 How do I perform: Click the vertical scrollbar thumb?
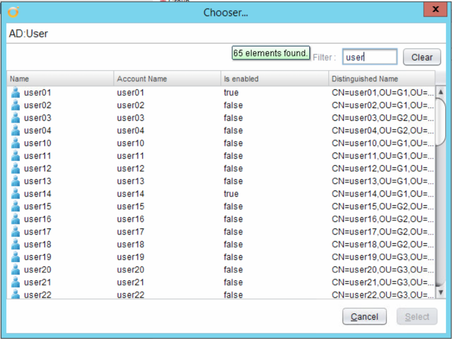[441, 122]
